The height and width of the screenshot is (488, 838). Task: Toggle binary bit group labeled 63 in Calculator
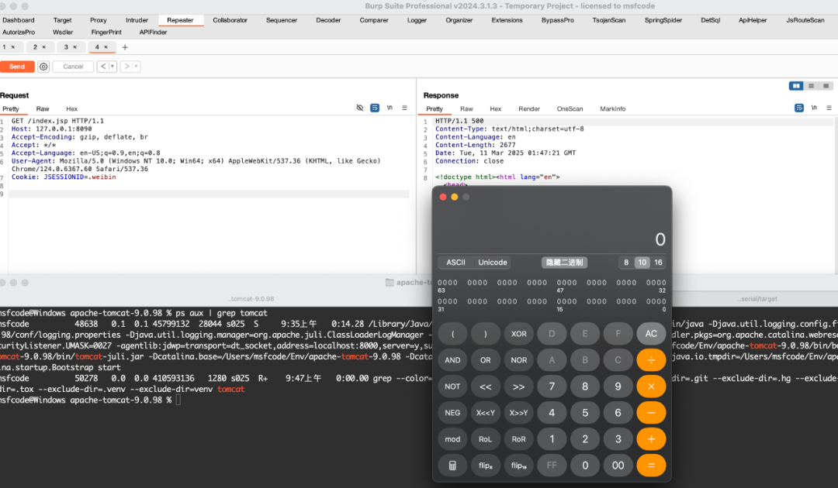(448, 283)
